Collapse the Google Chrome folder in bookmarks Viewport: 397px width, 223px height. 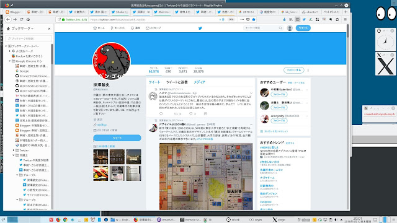[x=10, y=61]
